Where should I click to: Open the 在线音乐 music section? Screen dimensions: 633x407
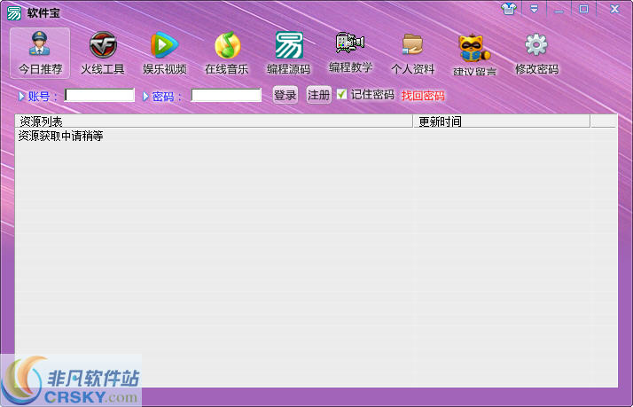[x=227, y=53]
